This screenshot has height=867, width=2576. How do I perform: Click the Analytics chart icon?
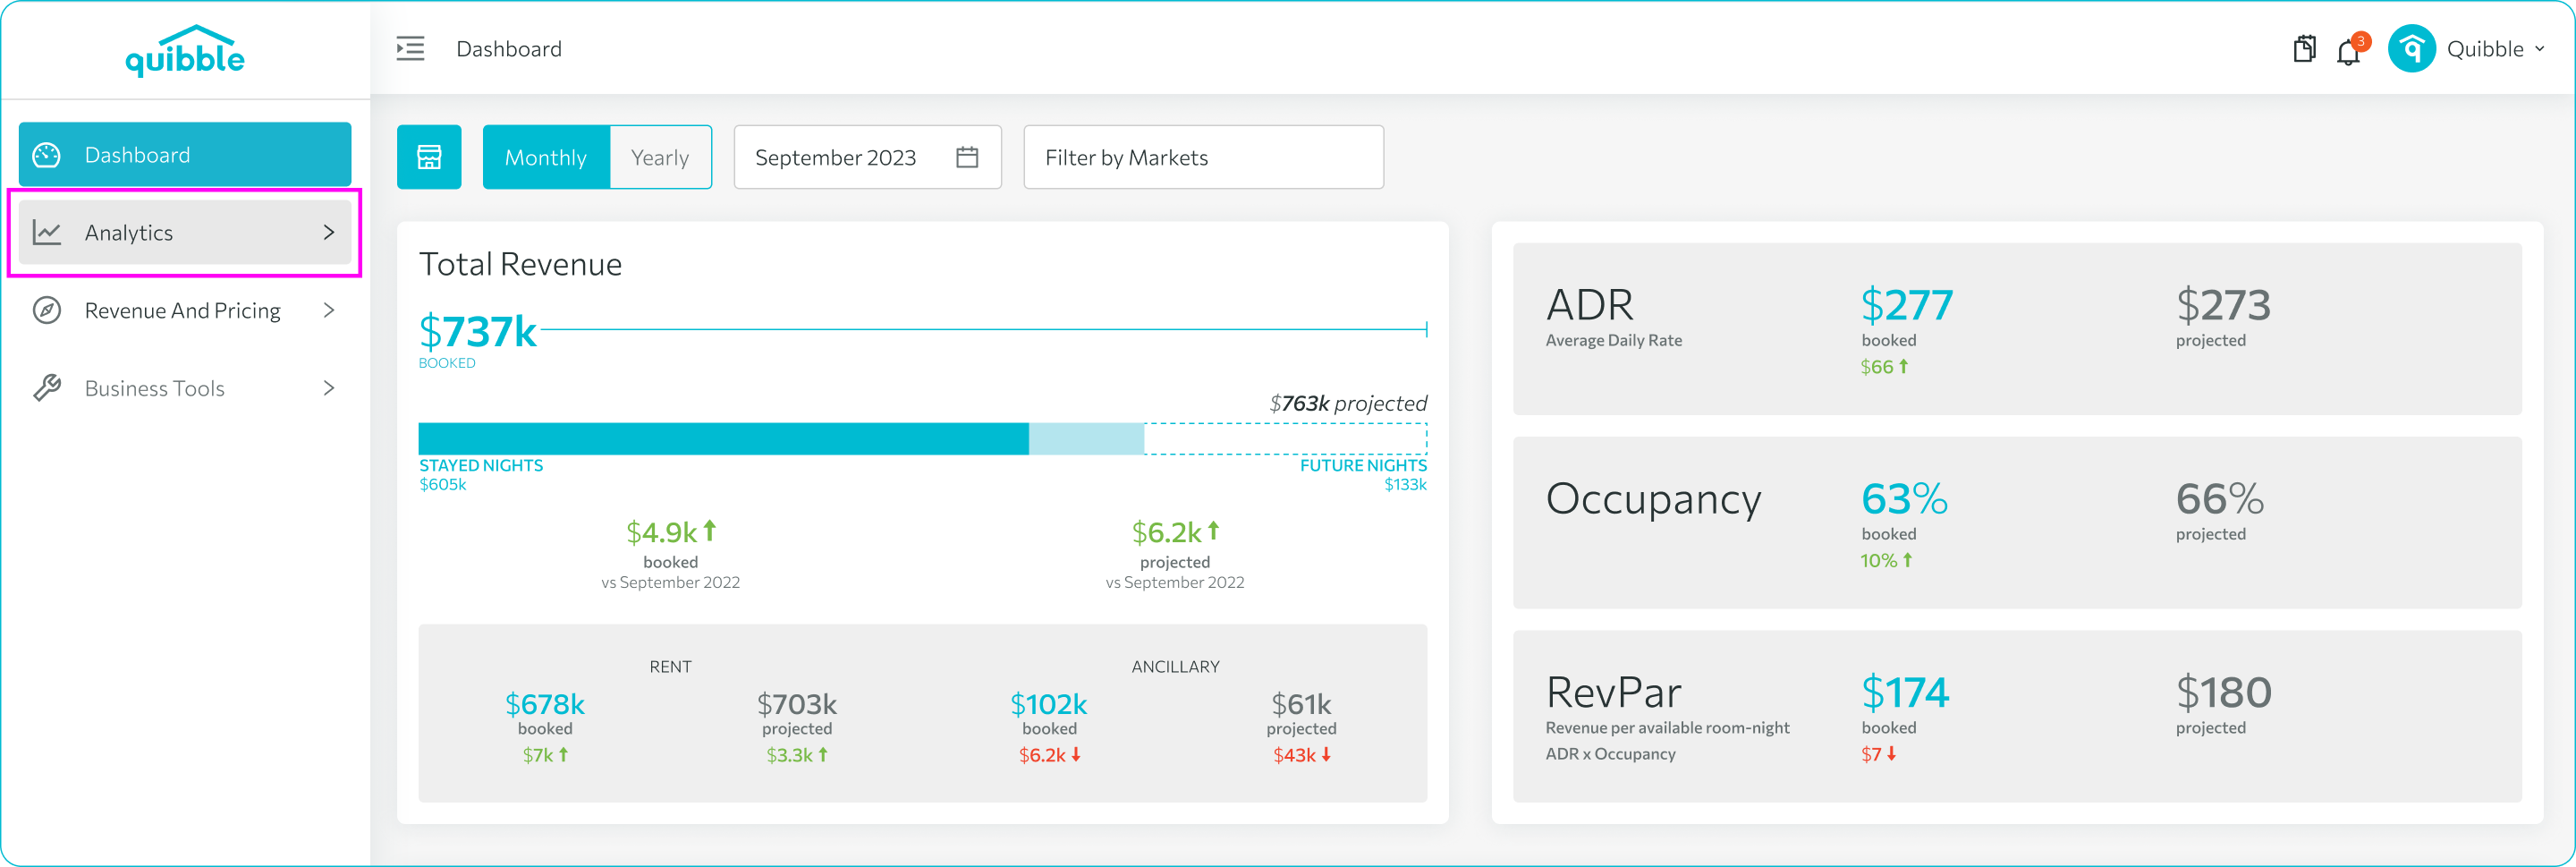pos(47,233)
